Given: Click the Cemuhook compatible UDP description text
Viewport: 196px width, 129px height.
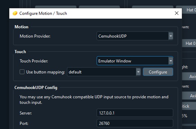Looking at the screenshot, I should [94, 100].
